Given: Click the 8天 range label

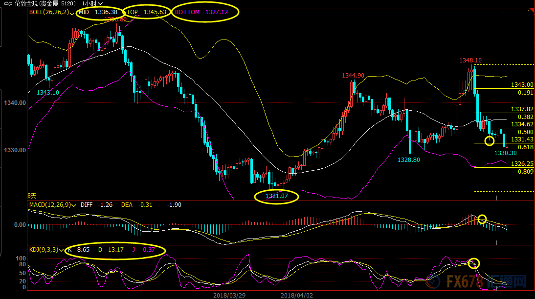Looking at the screenshot, I should 31,195.
